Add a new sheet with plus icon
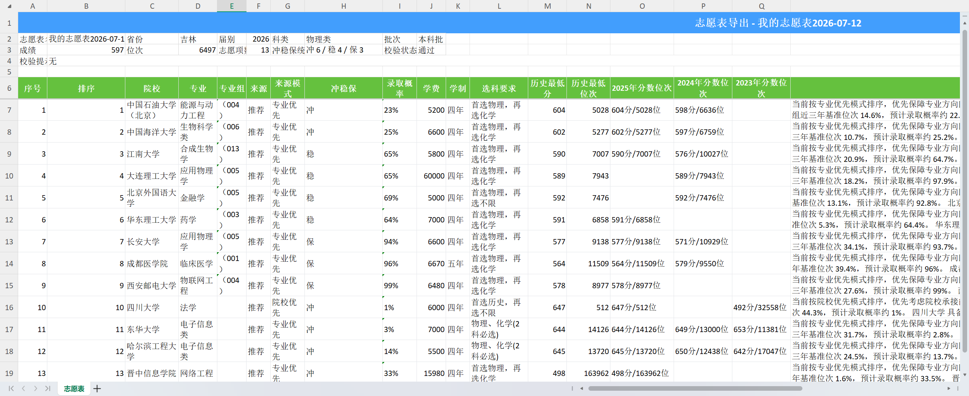The width and height of the screenshot is (969, 396). click(97, 388)
